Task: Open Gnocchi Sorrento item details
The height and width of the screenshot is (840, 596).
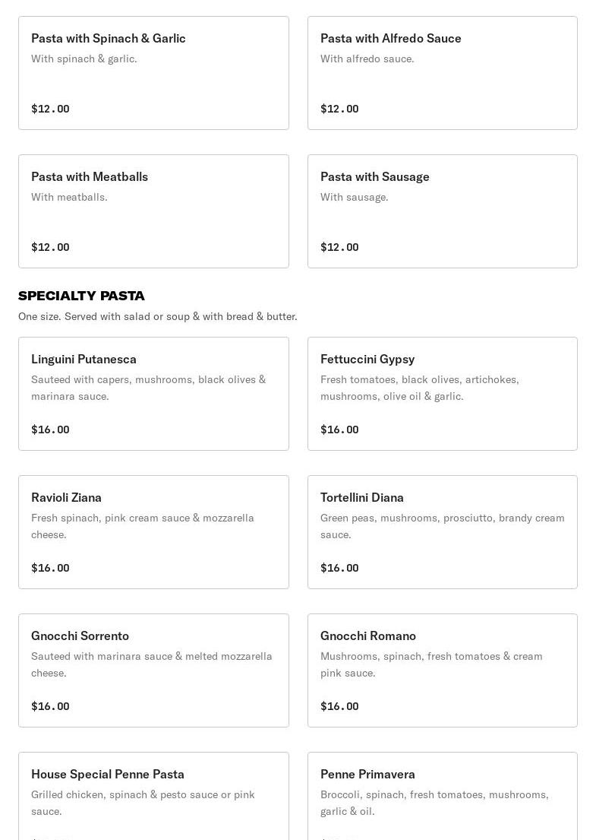Action: [153, 670]
